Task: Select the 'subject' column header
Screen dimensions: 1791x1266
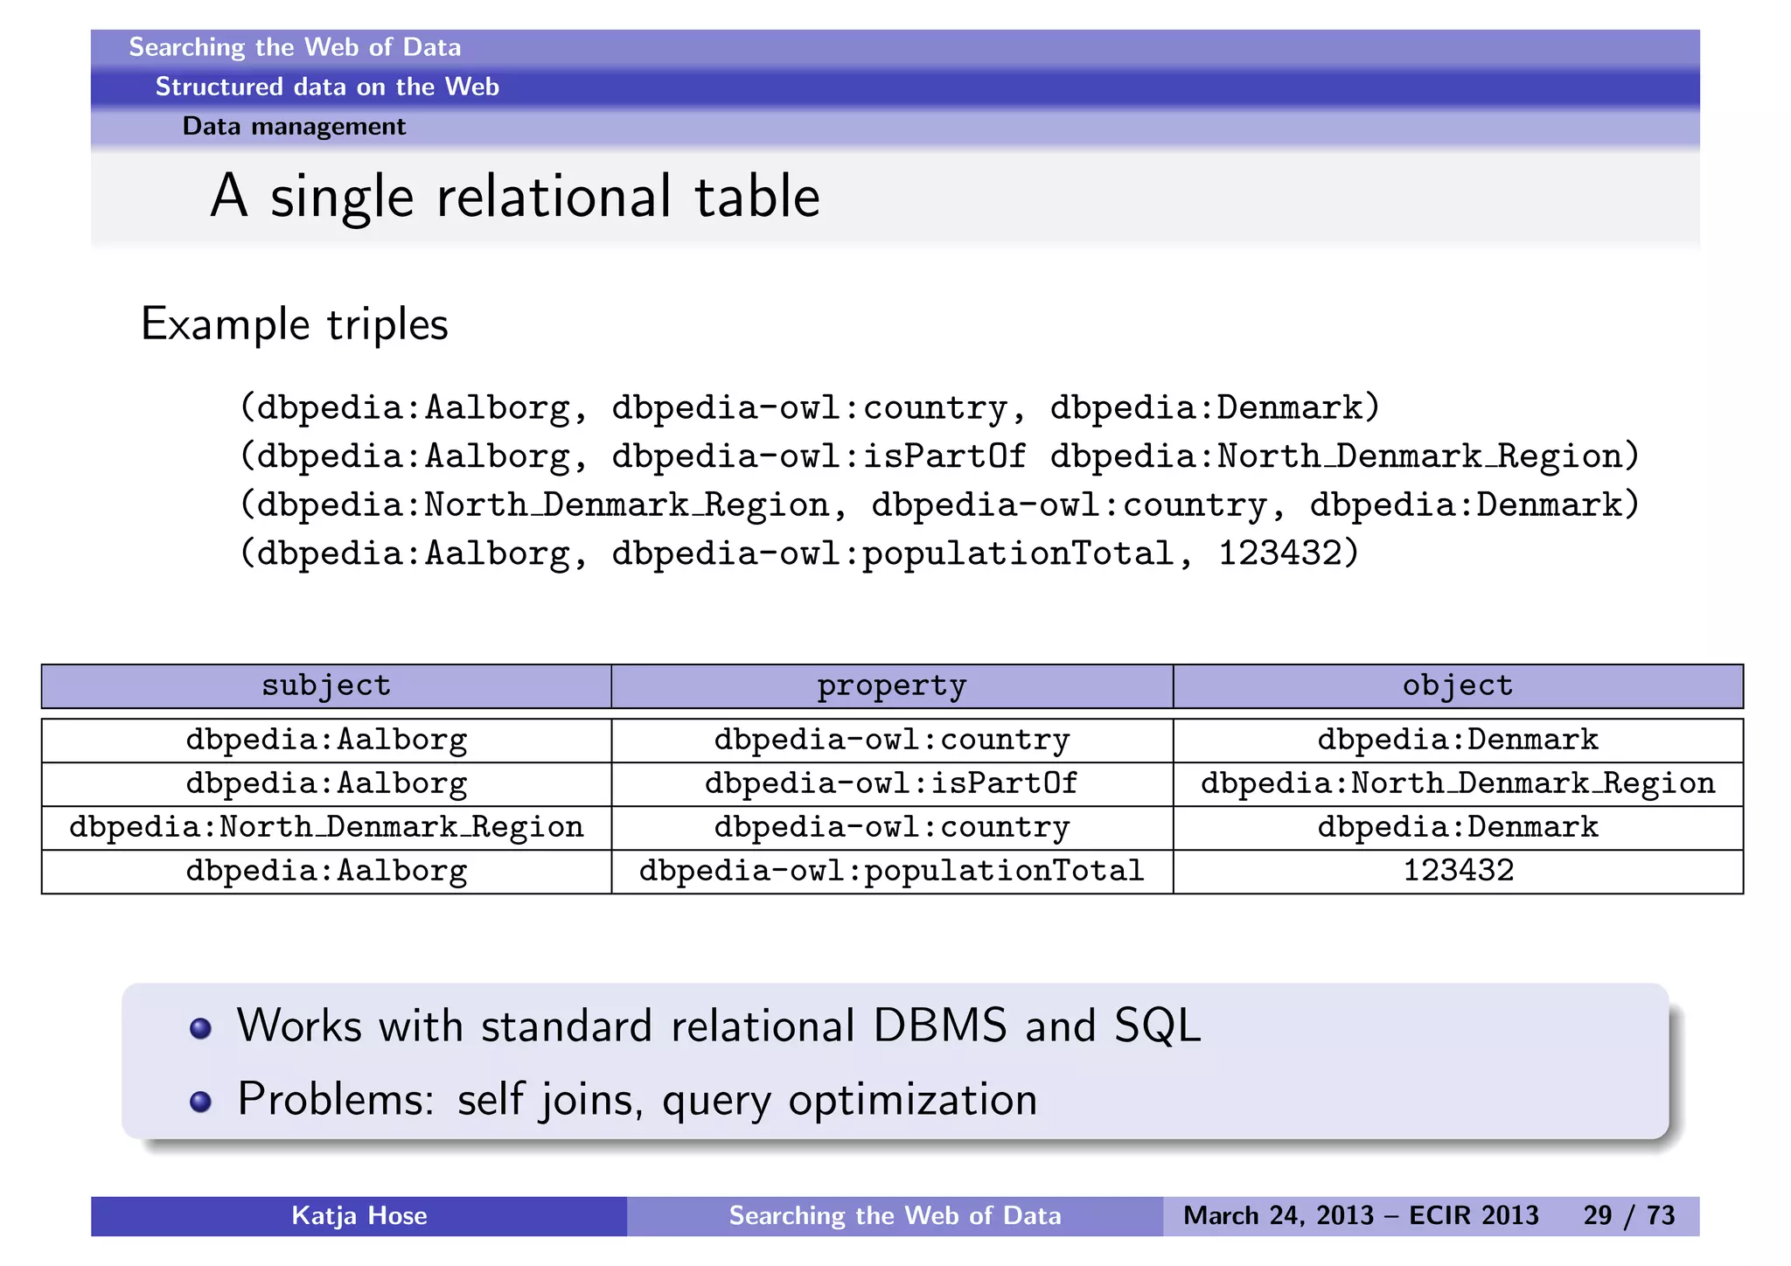Action: (326, 686)
